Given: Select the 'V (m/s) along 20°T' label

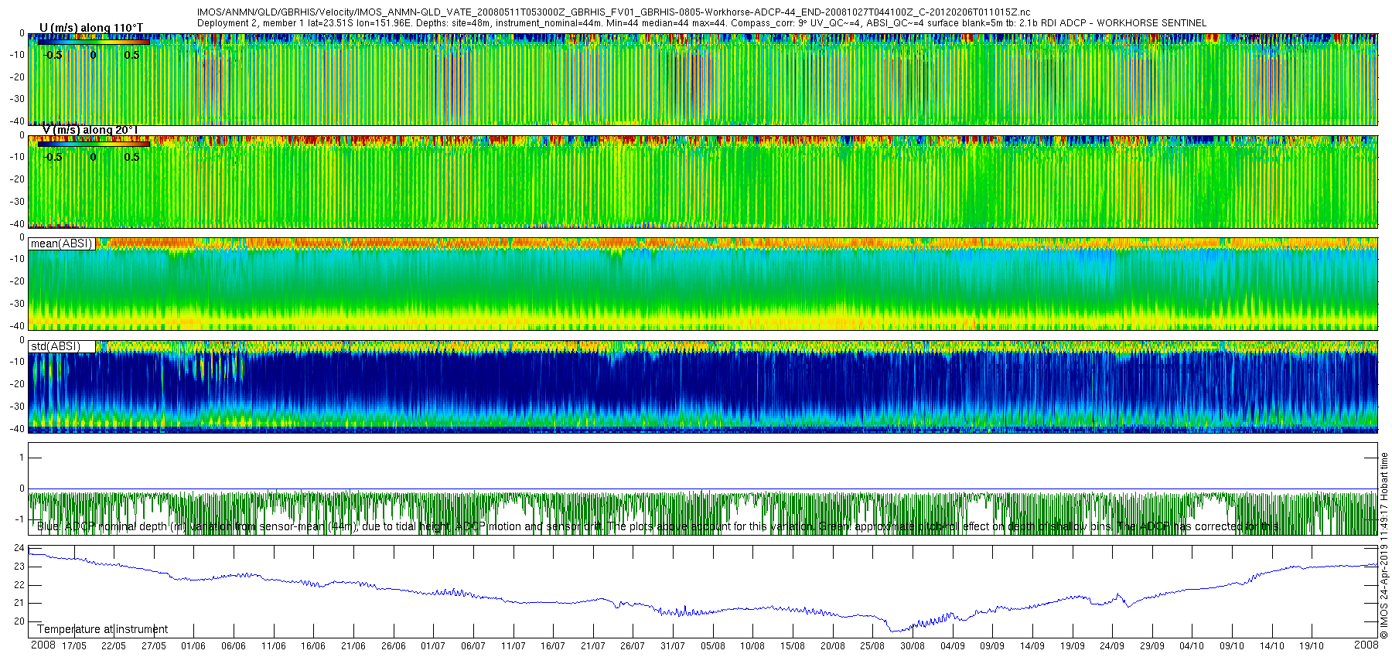Looking at the screenshot, I should pos(91,130).
